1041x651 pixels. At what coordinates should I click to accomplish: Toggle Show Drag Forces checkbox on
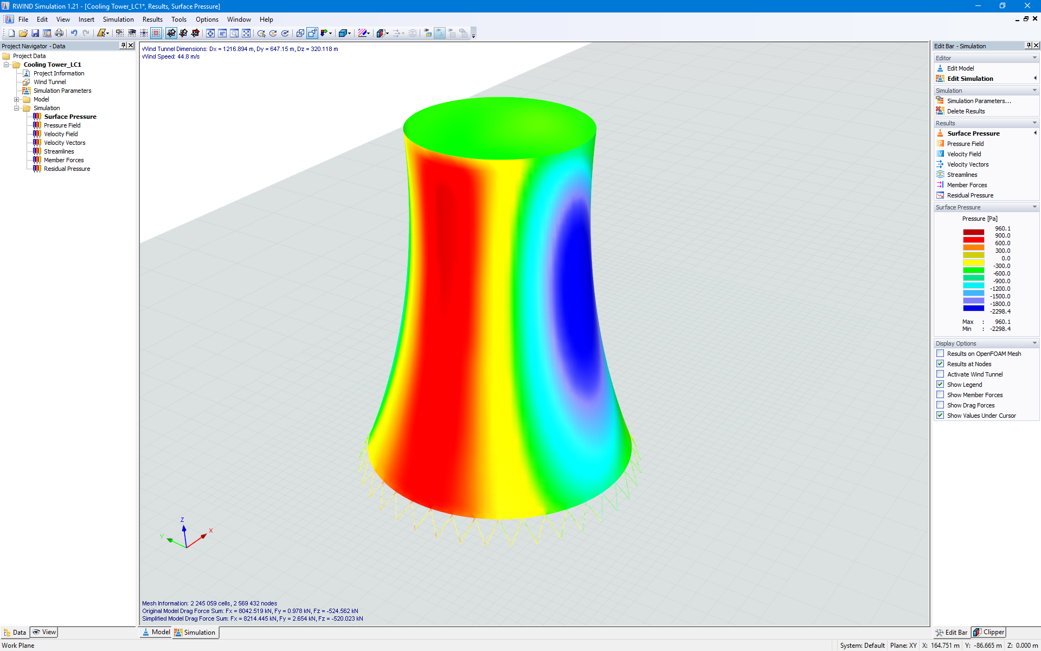941,405
